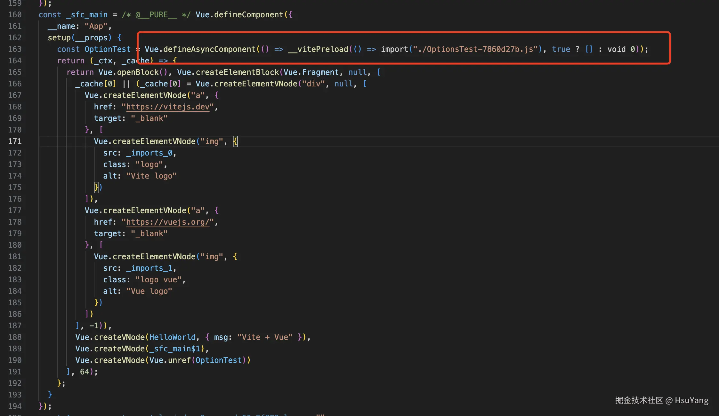Click the OptionTest-7860d27b.js import string

(x=475, y=49)
